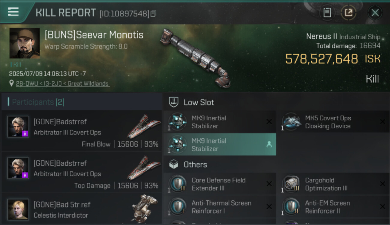View Seevar Monotis pilot portrait
390x225 pixels.
pyautogui.click(x=25, y=43)
